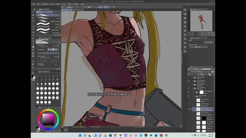Select the Pen tool
Viewport: 246px width, 138px height.
[33, 32]
